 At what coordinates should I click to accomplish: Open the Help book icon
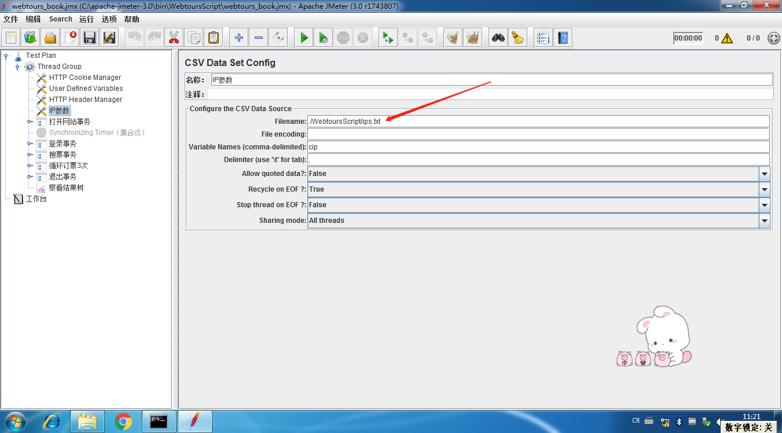[563, 38]
